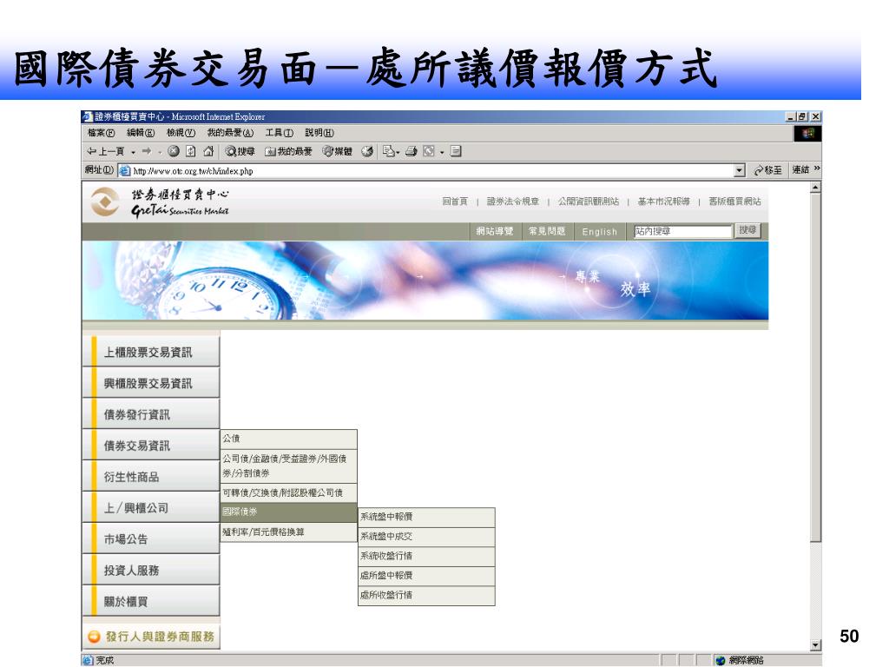The height and width of the screenshot is (667, 889).
Task: Click the vertical scrollbar down arrow
Action: click(816, 645)
